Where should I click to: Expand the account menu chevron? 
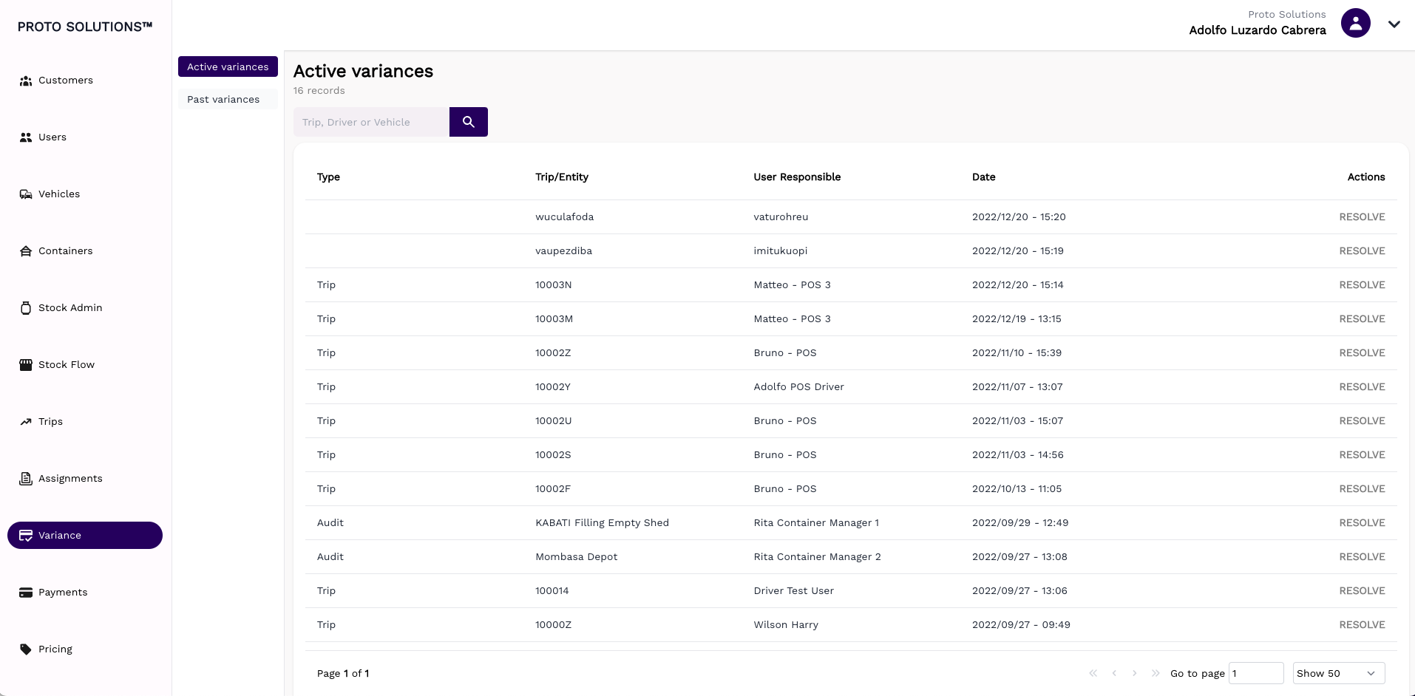[x=1394, y=24]
